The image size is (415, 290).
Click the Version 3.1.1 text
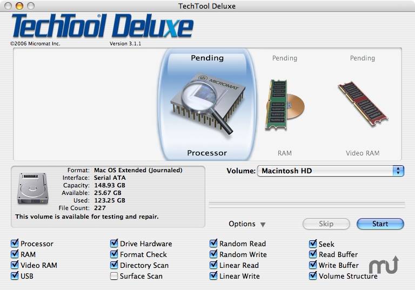(x=125, y=44)
